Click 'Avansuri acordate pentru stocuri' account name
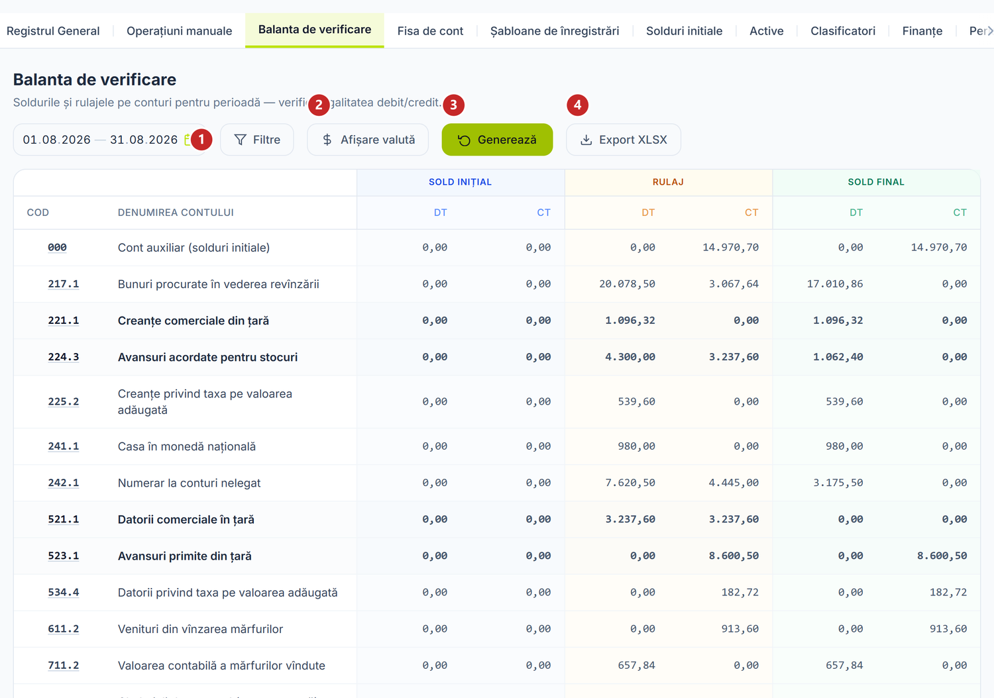Image resolution: width=994 pixels, height=698 pixels. (207, 357)
